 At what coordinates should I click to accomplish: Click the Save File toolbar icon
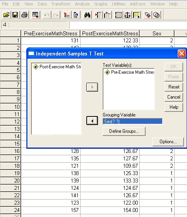click(15, 15)
